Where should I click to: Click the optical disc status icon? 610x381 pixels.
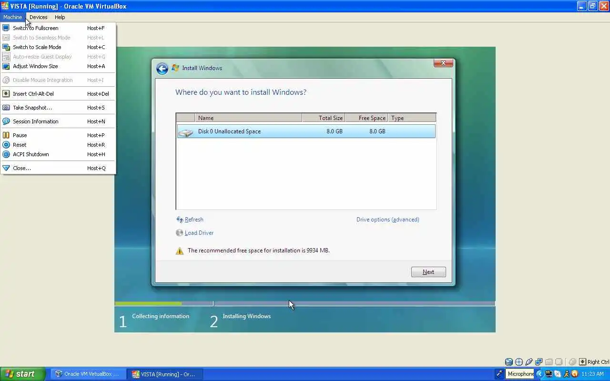(519, 362)
